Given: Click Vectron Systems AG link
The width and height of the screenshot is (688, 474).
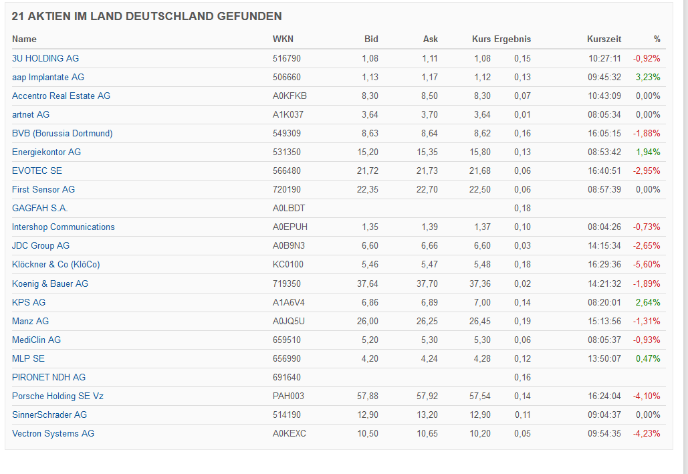Looking at the screenshot, I should pos(53,434).
